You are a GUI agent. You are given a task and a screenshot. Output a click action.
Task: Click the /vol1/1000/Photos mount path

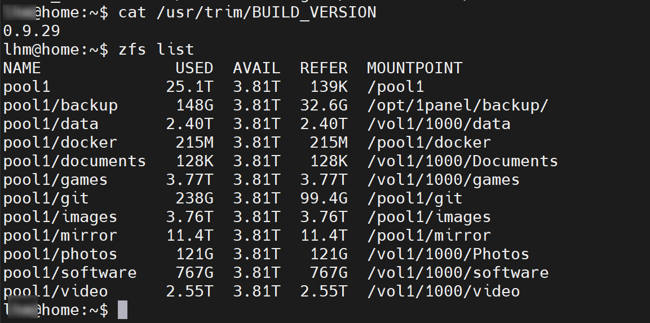click(448, 254)
